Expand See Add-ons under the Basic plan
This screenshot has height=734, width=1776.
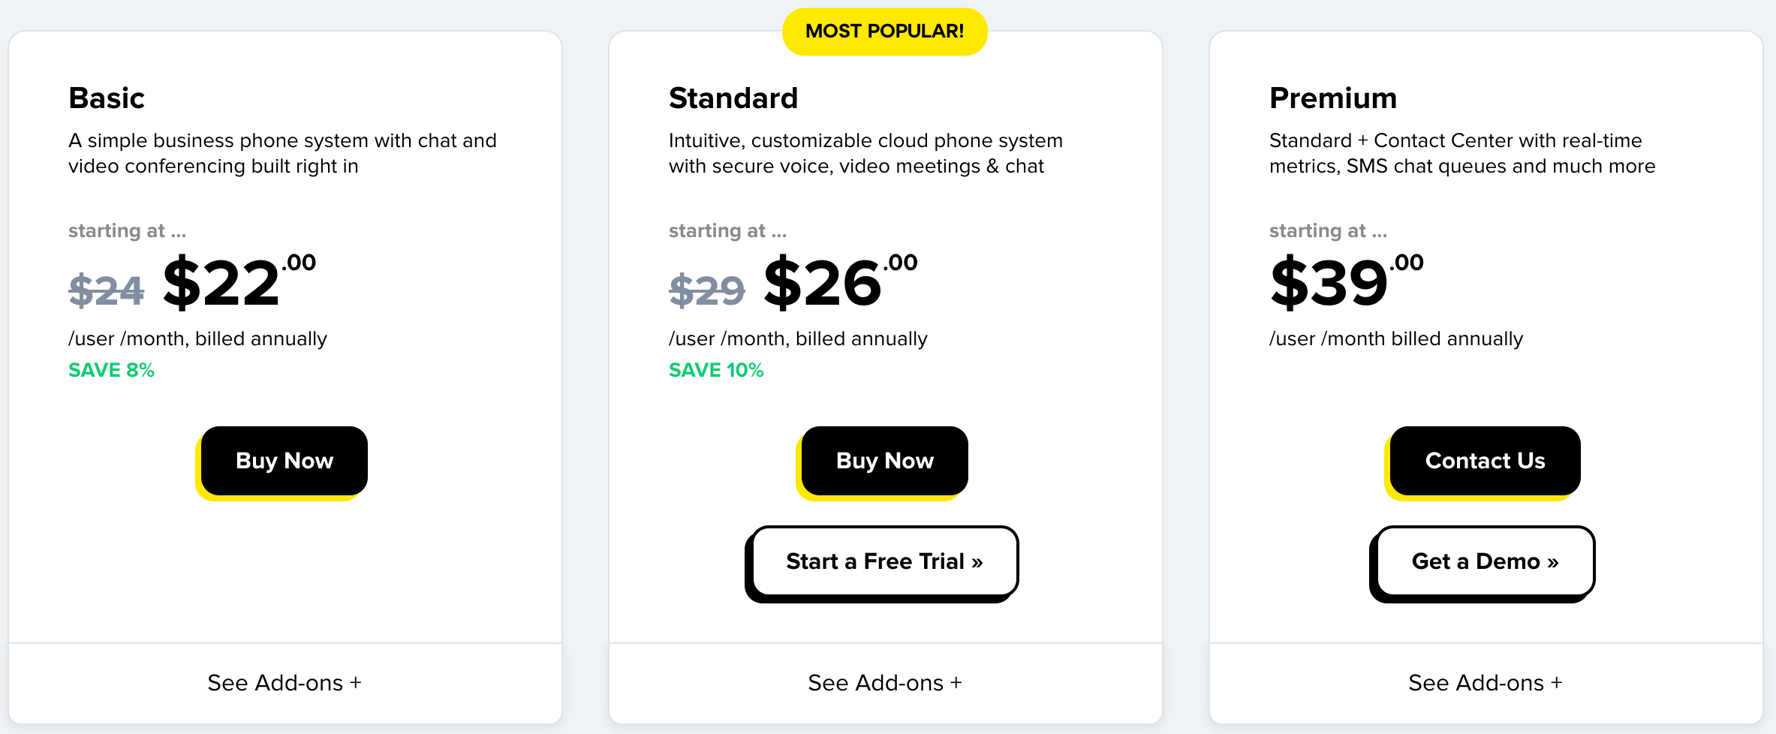point(284,682)
